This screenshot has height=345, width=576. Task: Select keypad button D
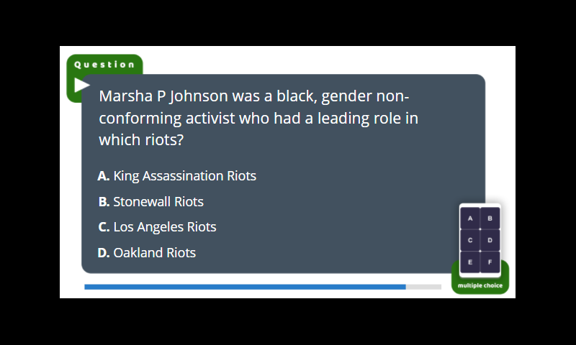(490, 240)
